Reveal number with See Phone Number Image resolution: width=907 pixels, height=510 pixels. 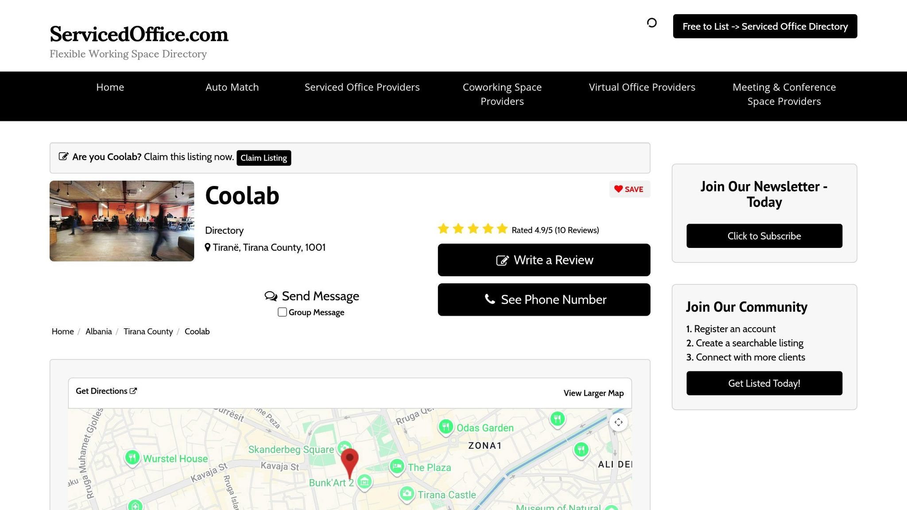pos(544,300)
